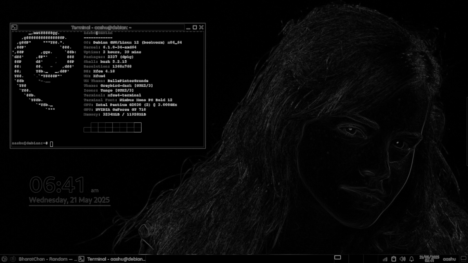Click the terminal icon in the taskbar button

click(81, 259)
